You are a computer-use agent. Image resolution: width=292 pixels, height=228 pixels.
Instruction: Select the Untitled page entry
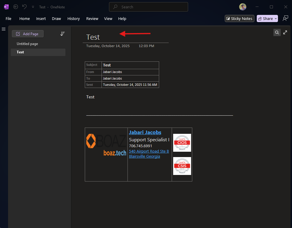click(x=27, y=44)
